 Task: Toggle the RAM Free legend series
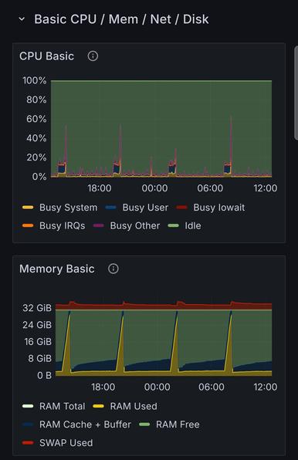pyautogui.click(x=178, y=424)
